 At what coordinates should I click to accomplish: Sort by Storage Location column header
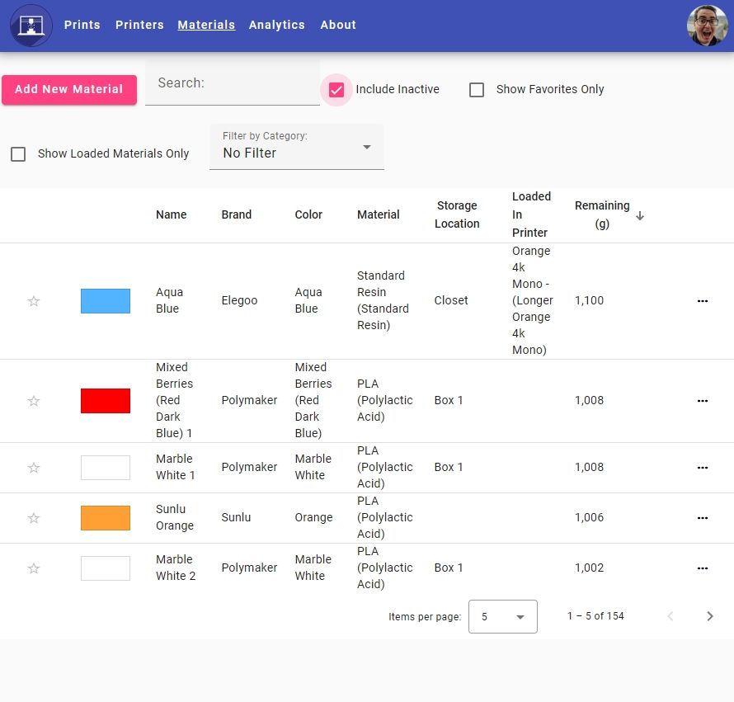tap(457, 214)
